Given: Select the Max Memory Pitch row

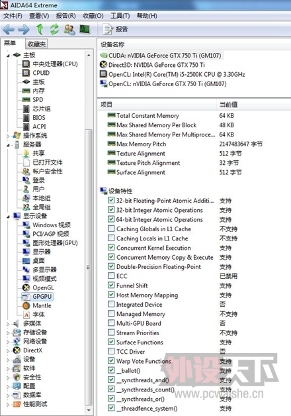Looking at the screenshot, I should (x=185, y=144).
